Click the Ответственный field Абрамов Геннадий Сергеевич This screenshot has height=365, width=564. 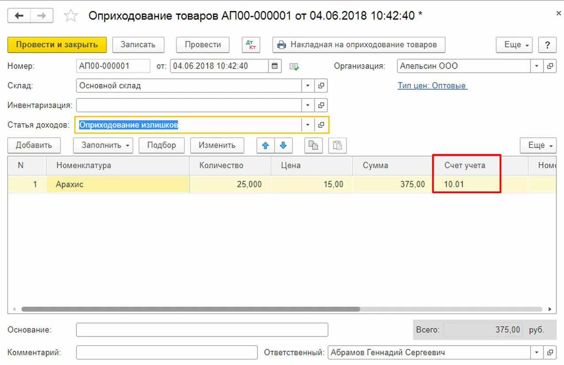[429, 353]
